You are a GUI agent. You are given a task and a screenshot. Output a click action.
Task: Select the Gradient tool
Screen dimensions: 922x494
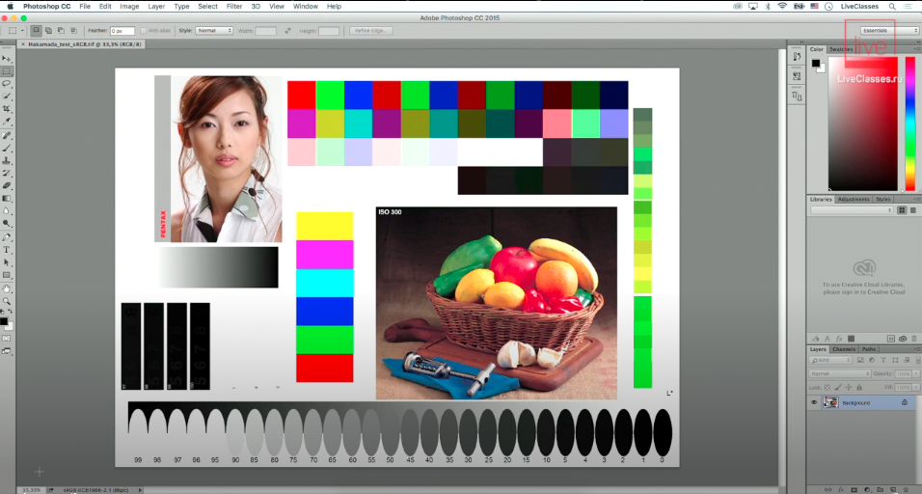(7, 198)
